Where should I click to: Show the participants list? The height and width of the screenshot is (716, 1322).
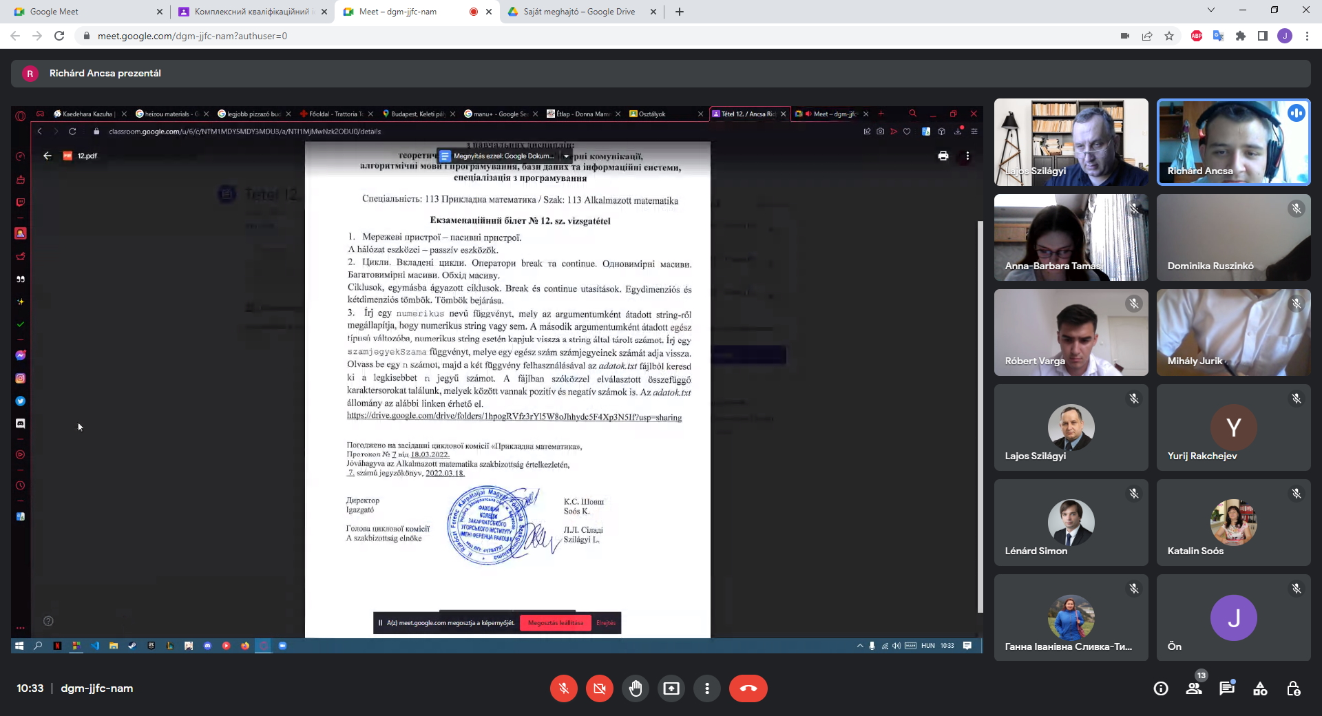(x=1194, y=688)
